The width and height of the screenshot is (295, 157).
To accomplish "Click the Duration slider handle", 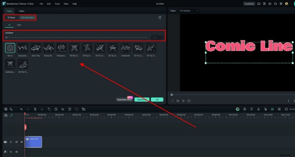I will point(7,37).
